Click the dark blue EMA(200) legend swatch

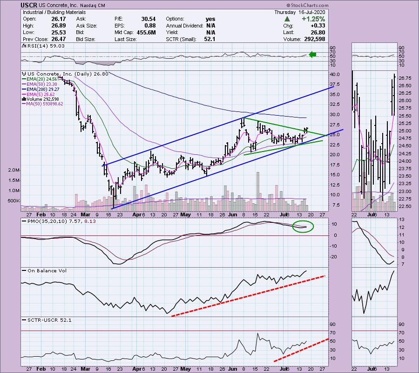(x=24, y=90)
